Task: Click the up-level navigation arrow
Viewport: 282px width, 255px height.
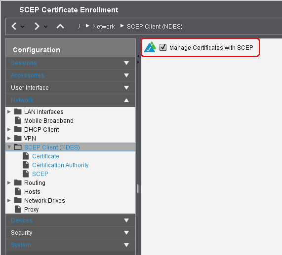Action: [60, 27]
